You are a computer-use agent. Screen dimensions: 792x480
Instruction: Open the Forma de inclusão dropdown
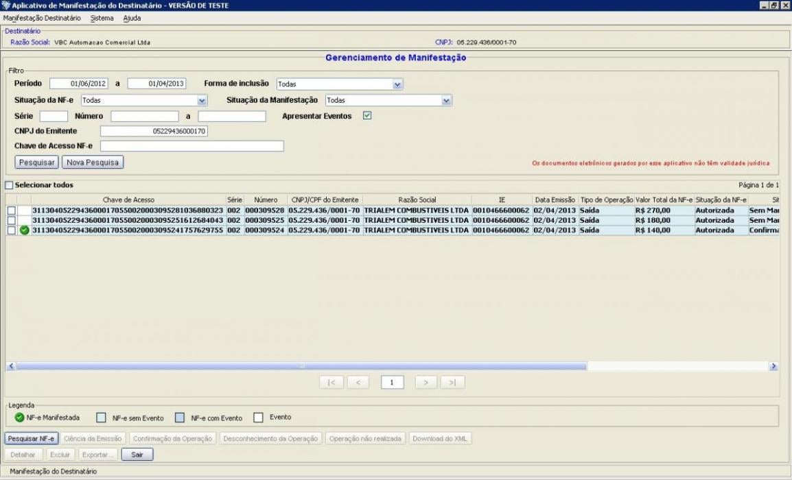397,84
